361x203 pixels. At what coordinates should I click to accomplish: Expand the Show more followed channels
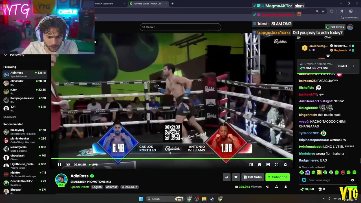[10, 117]
